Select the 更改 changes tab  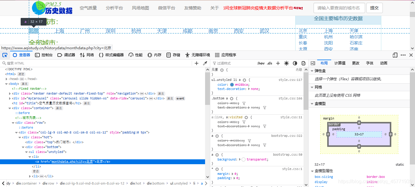coord(356,63)
